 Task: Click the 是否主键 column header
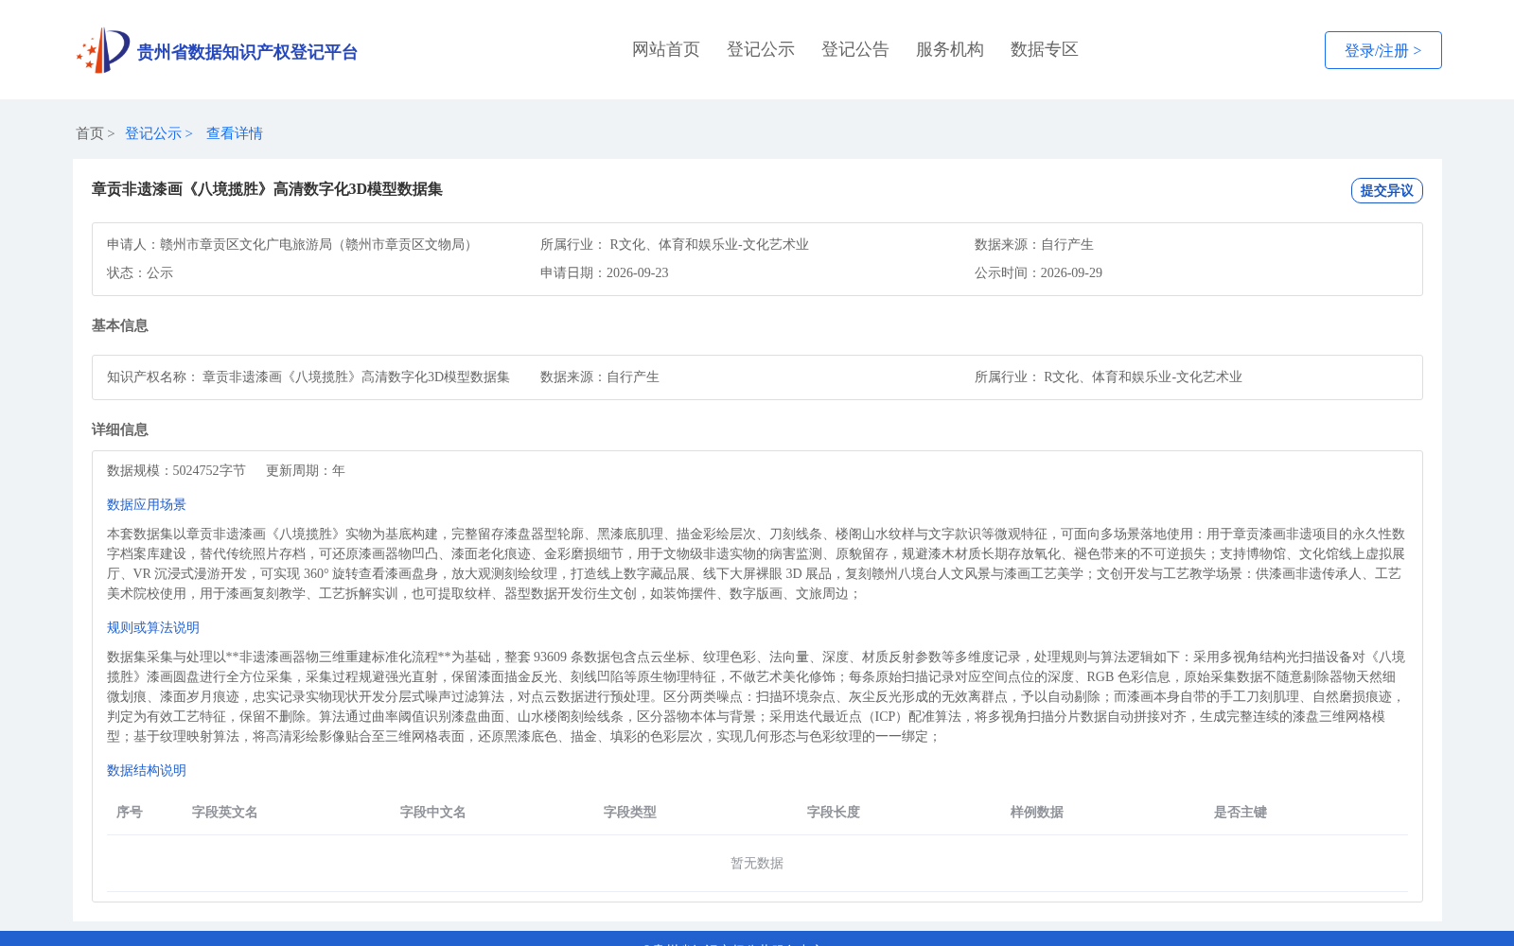click(x=1241, y=813)
